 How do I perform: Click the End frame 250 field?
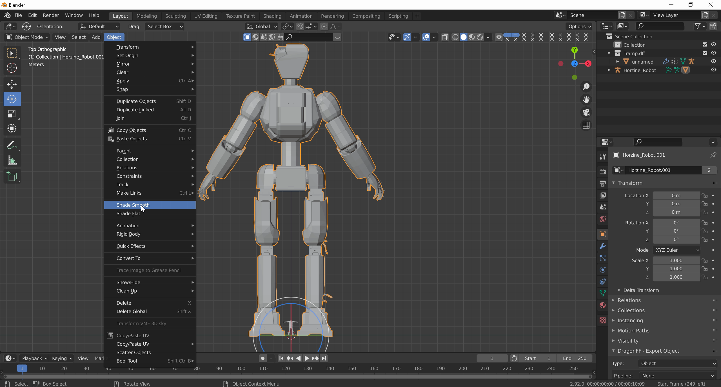click(x=575, y=358)
